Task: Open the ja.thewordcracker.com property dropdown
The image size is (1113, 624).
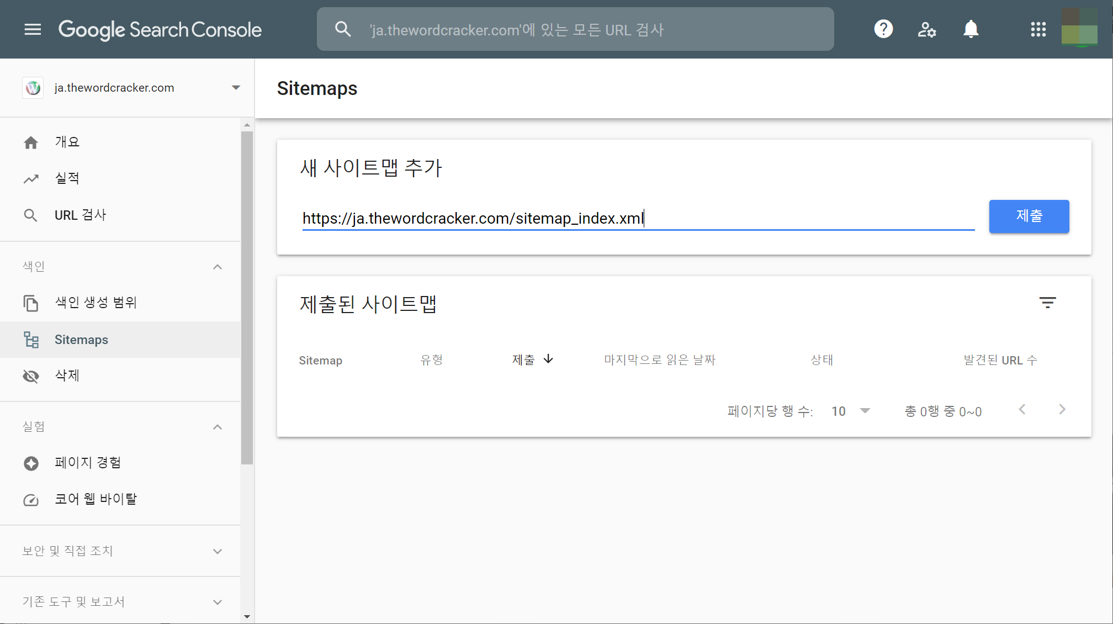Action: [236, 88]
